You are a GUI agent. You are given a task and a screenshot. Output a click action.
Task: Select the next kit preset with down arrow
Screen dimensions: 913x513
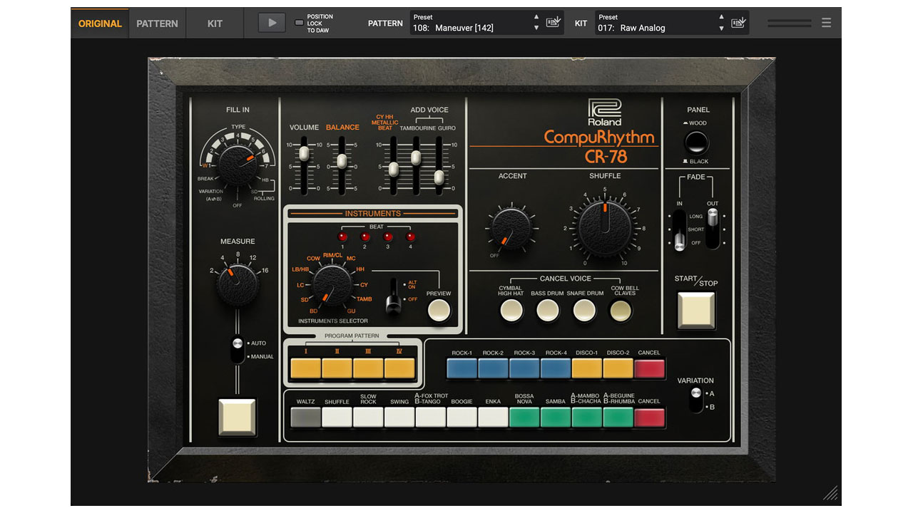(721, 28)
